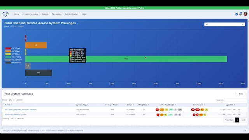Click orange checklist score badge in Corporate Windows Network row
The height and width of the screenshot is (140, 249).
(x=162, y=110)
